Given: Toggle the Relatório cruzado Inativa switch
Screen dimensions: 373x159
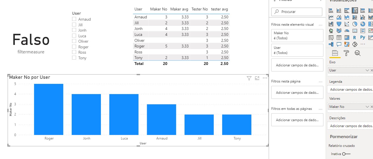Looking at the screenshot, I should [x=346, y=154].
